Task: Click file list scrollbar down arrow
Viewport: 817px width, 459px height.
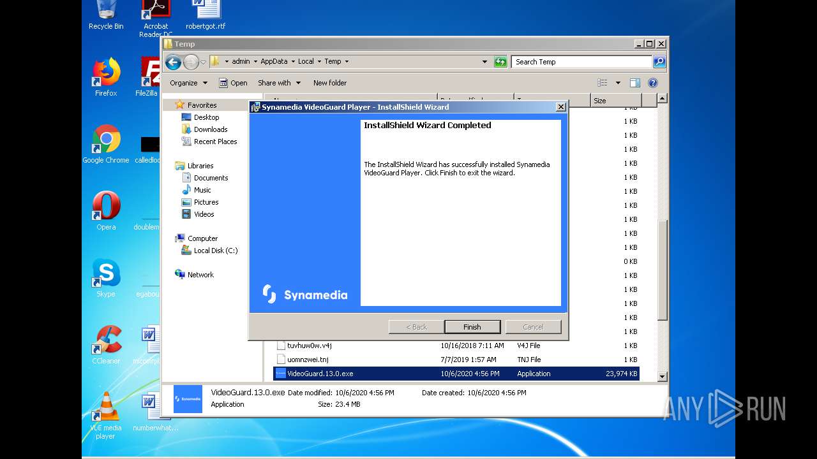Action: click(x=663, y=377)
